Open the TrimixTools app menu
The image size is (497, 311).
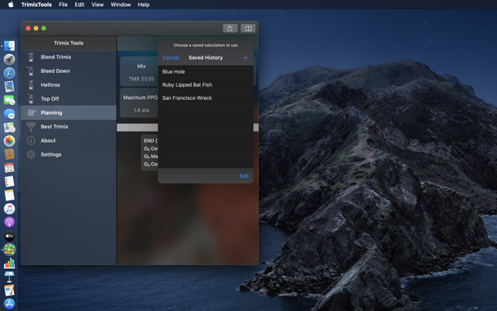coord(36,5)
